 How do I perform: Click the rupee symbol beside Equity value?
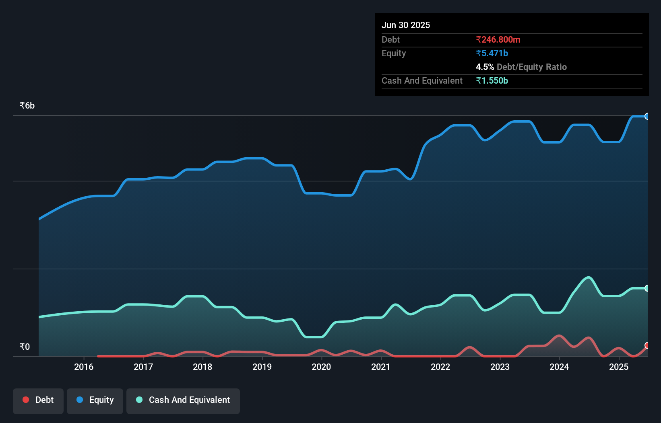point(479,53)
